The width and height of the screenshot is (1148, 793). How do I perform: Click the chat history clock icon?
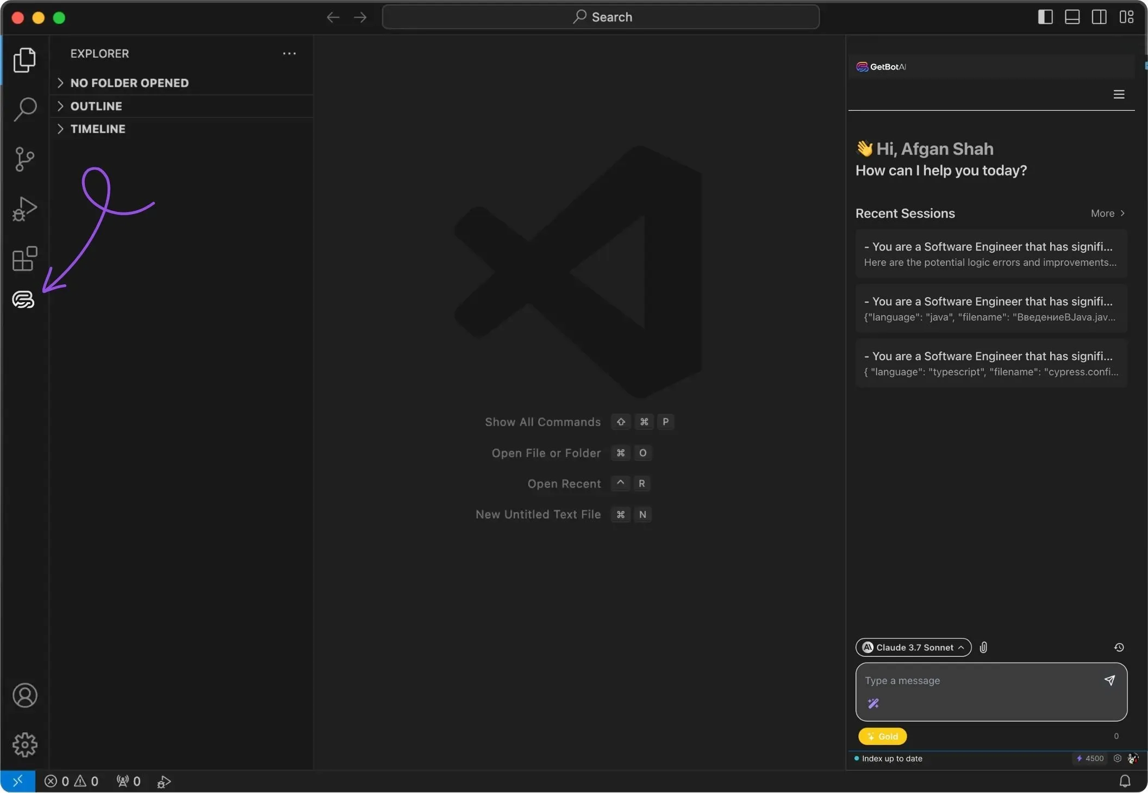tap(1119, 647)
